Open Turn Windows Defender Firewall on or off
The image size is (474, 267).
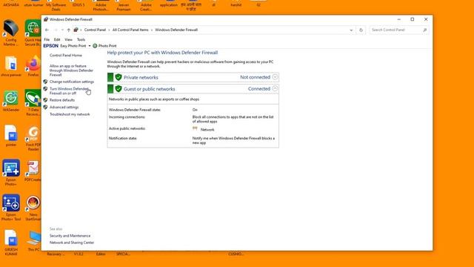pyautogui.click(x=69, y=91)
